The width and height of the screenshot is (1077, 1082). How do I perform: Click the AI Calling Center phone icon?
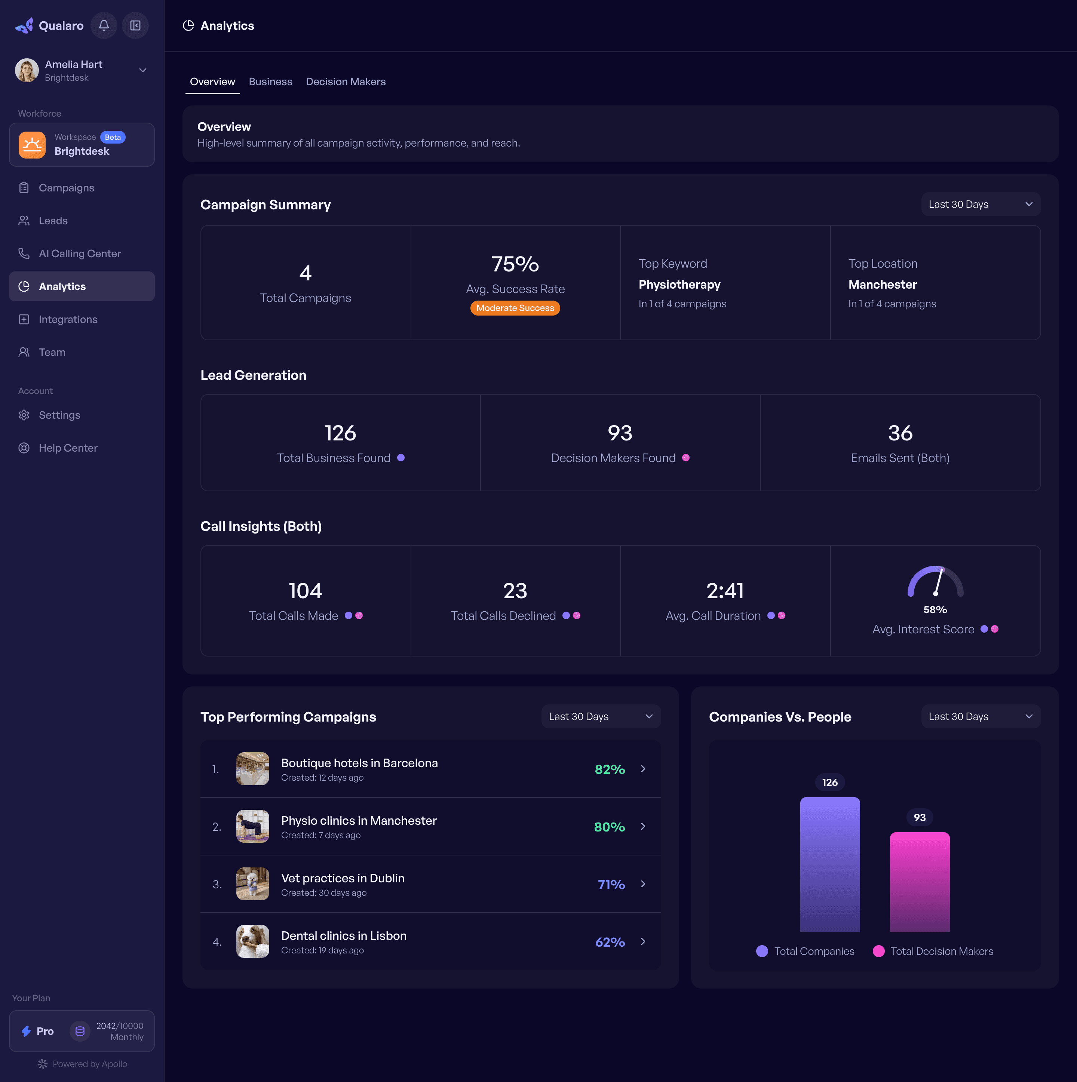click(24, 253)
